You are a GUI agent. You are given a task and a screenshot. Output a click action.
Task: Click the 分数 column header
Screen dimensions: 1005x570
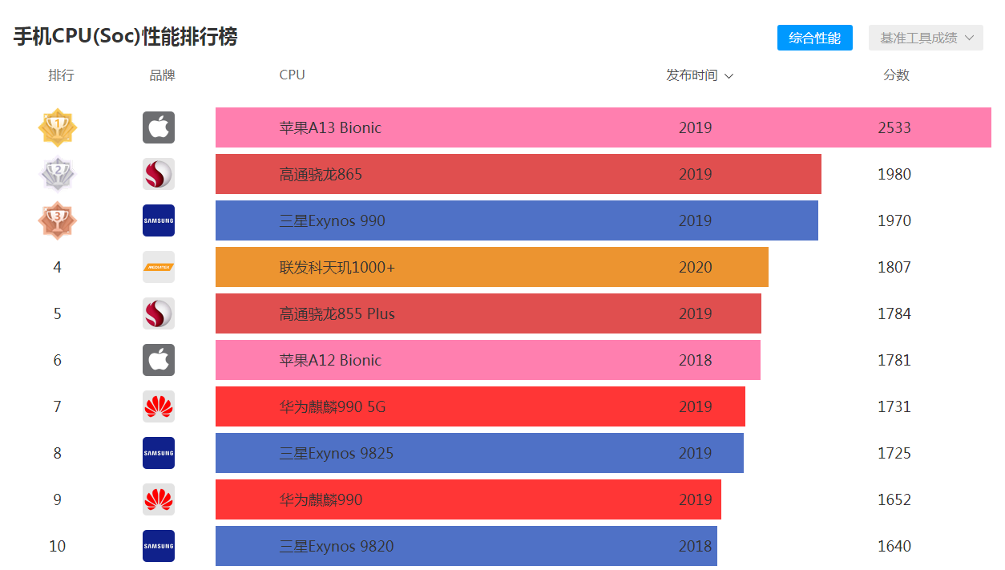896,75
